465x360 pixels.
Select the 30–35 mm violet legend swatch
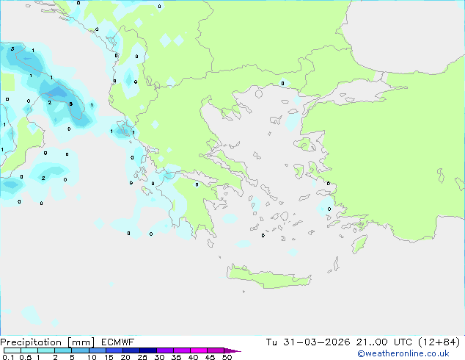tap(165, 350)
